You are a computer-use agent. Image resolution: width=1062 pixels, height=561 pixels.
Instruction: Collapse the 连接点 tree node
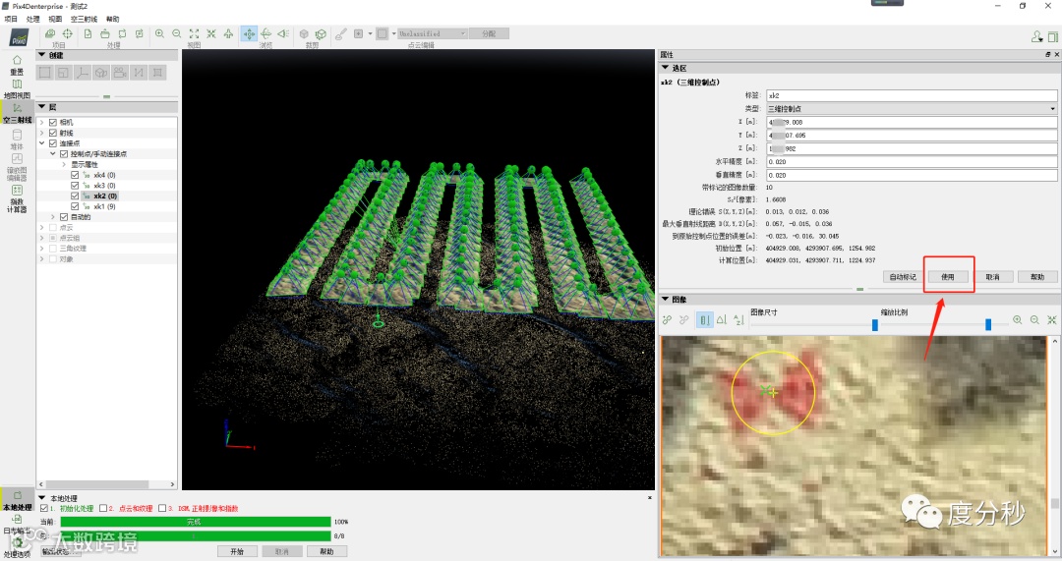pos(42,143)
